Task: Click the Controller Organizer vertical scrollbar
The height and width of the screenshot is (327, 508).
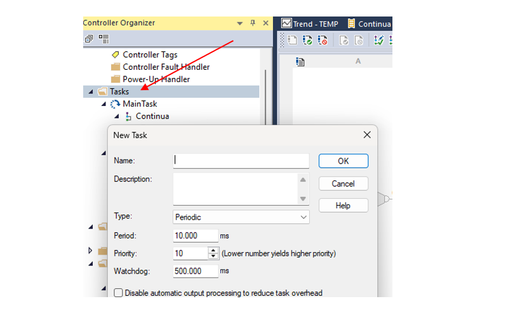Action: pyautogui.click(x=265, y=97)
